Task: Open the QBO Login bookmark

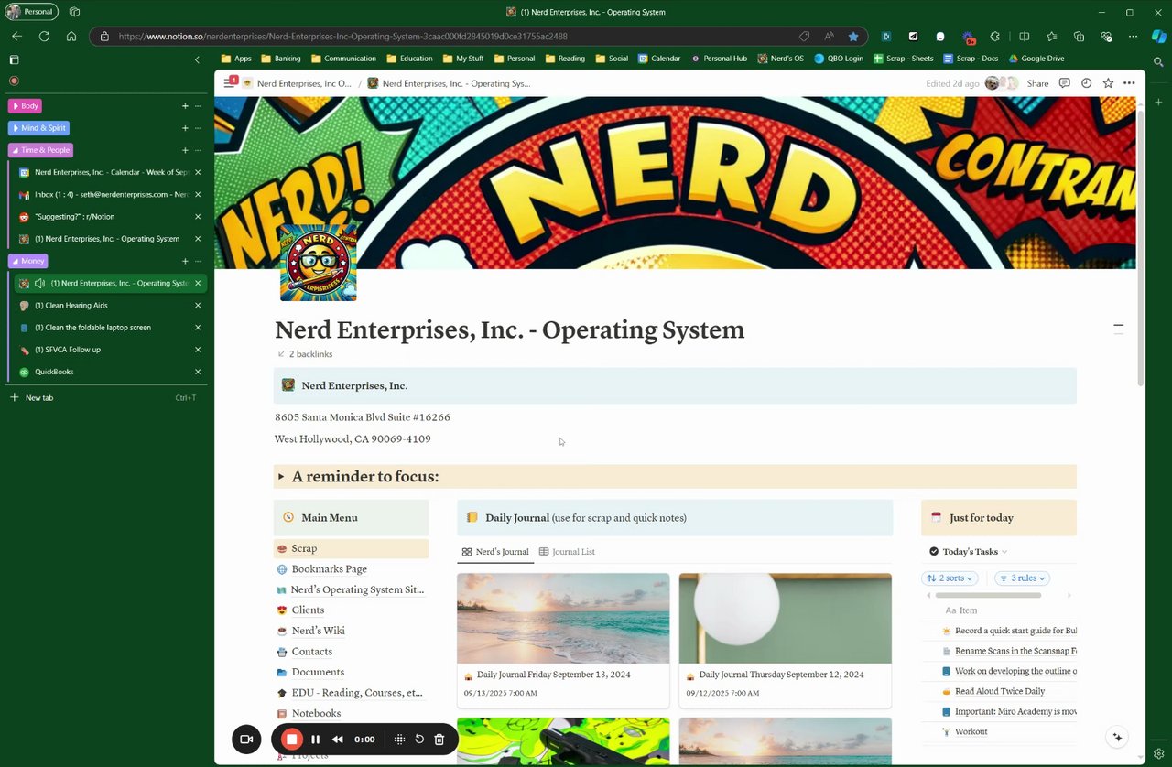Action: (x=839, y=59)
